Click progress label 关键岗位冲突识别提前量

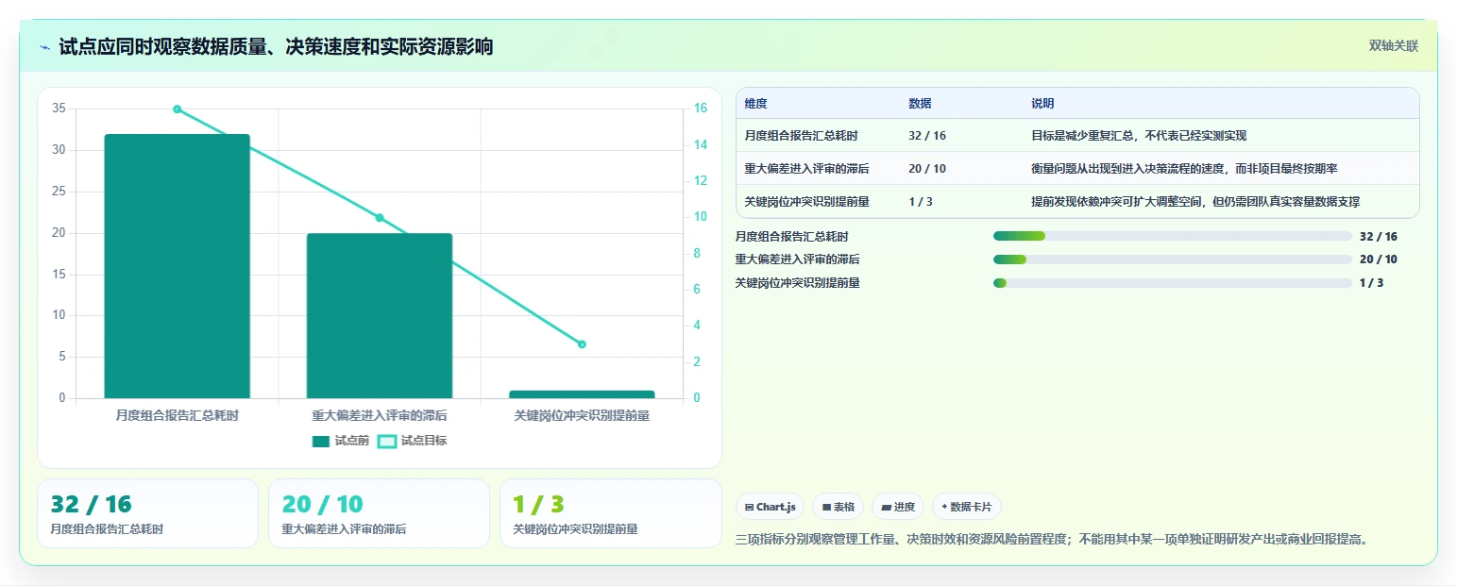tap(797, 283)
